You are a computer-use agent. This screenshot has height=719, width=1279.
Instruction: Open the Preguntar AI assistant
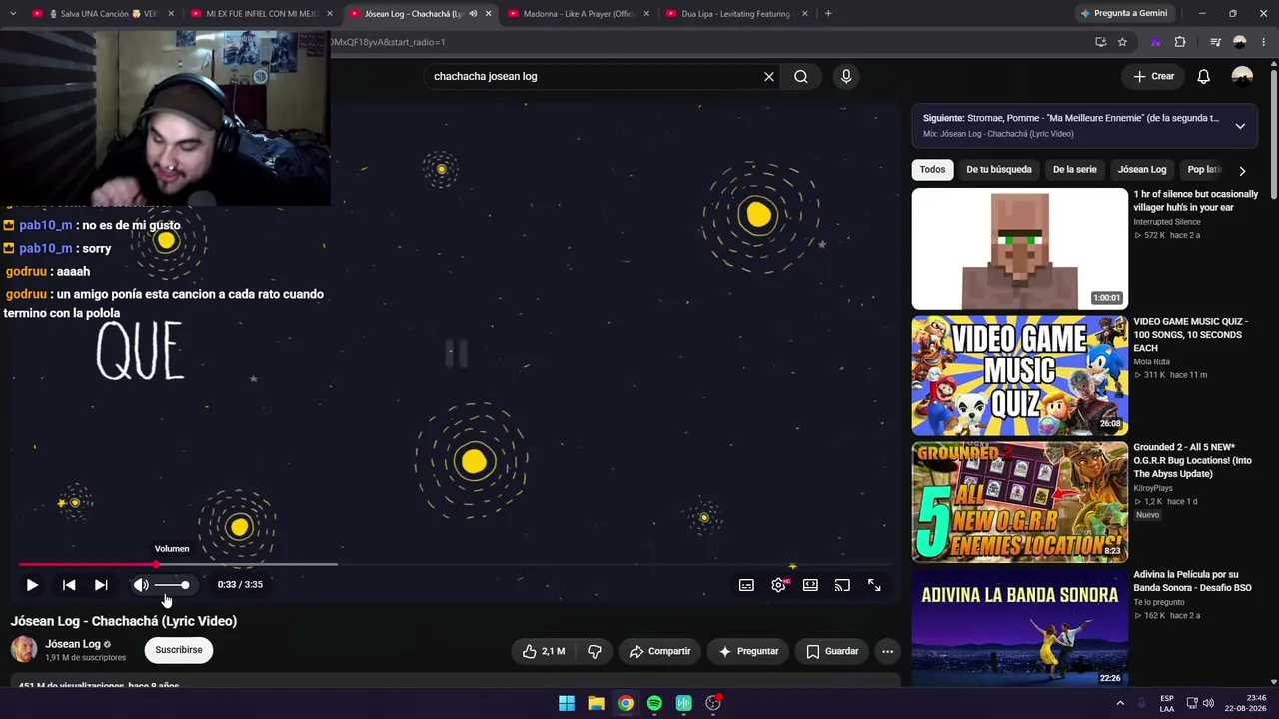click(748, 651)
